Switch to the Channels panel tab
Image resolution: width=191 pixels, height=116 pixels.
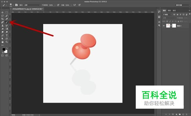pos(169,11)
